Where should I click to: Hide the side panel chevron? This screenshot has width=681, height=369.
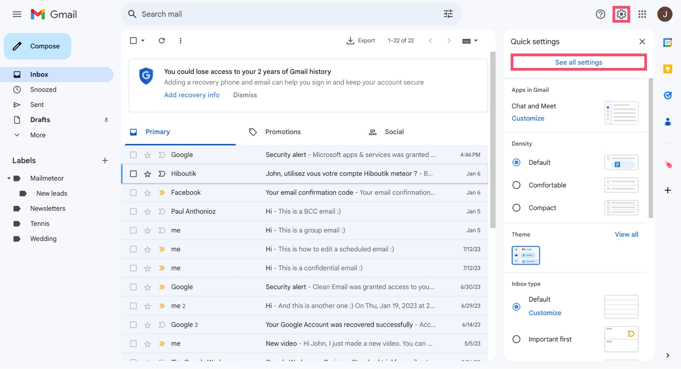click(667, 355)
